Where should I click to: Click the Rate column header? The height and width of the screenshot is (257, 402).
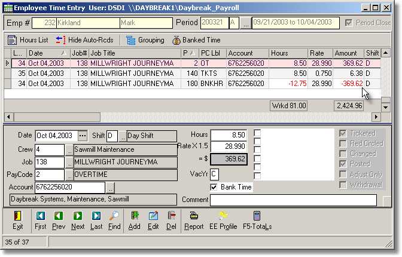click(x=320, y=53)
